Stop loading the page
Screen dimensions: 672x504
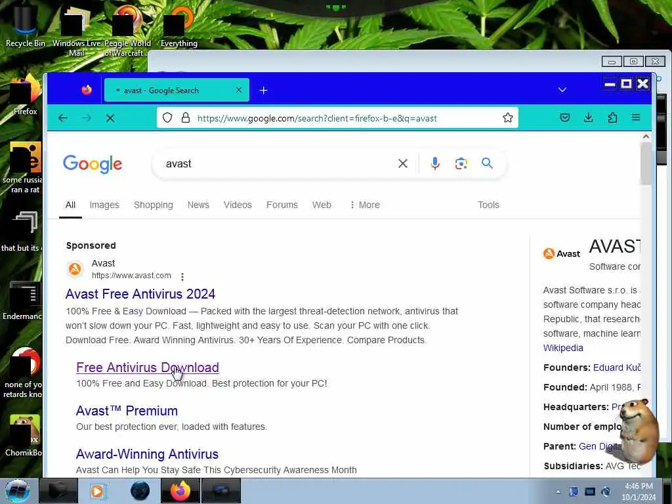pos(110,118)
